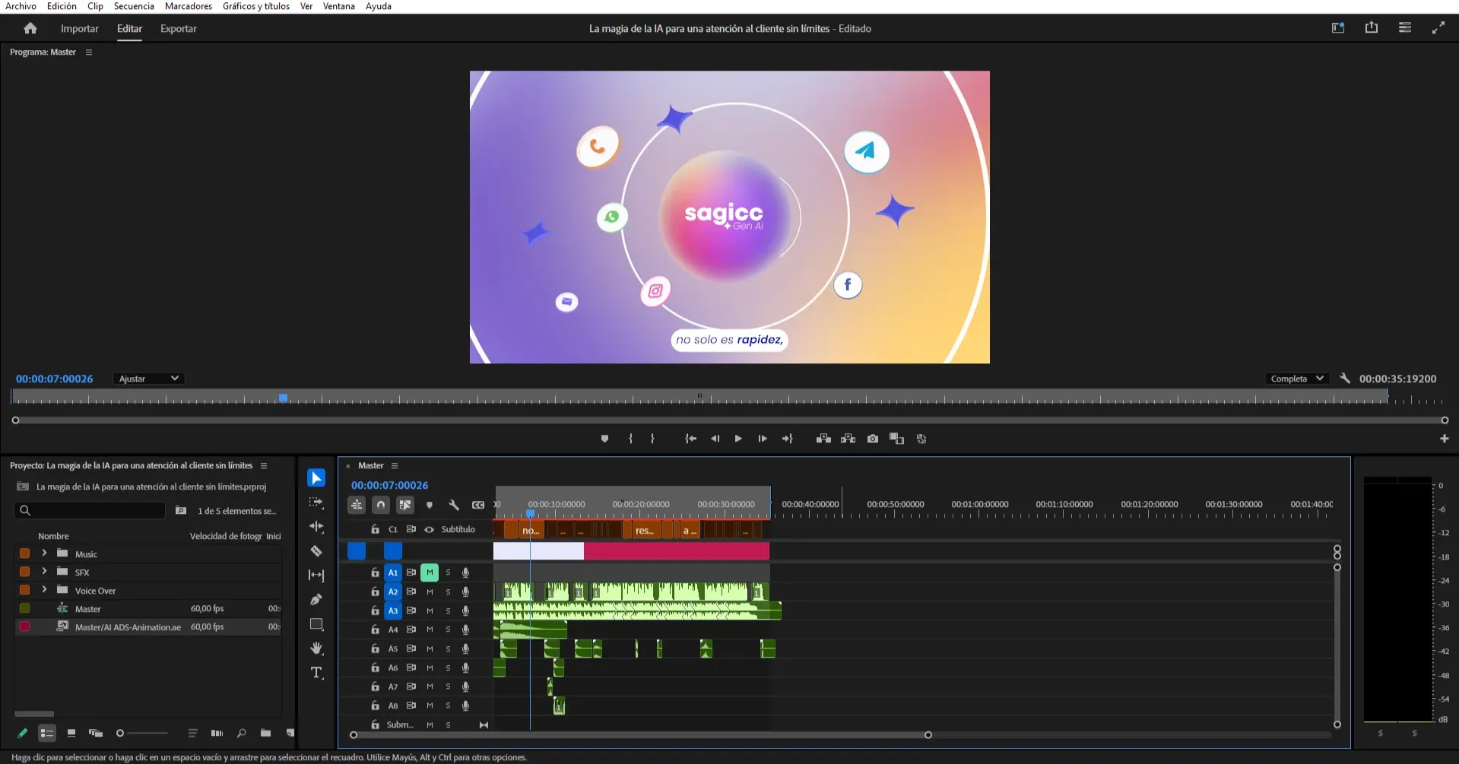Open the Ajustar zoom level dropdown
The image size is (1459, 764).
click(x=149, y=378)
